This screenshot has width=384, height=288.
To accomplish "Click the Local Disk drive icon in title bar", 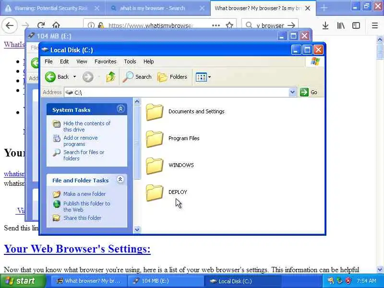I will coord(45,50).
